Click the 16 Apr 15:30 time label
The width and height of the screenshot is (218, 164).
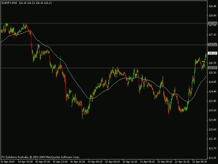coord(77,162)
